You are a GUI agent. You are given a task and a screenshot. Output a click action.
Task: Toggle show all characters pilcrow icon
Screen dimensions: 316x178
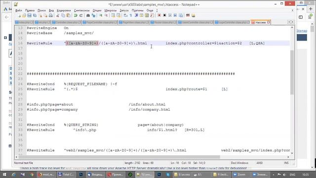pos(131,15)
